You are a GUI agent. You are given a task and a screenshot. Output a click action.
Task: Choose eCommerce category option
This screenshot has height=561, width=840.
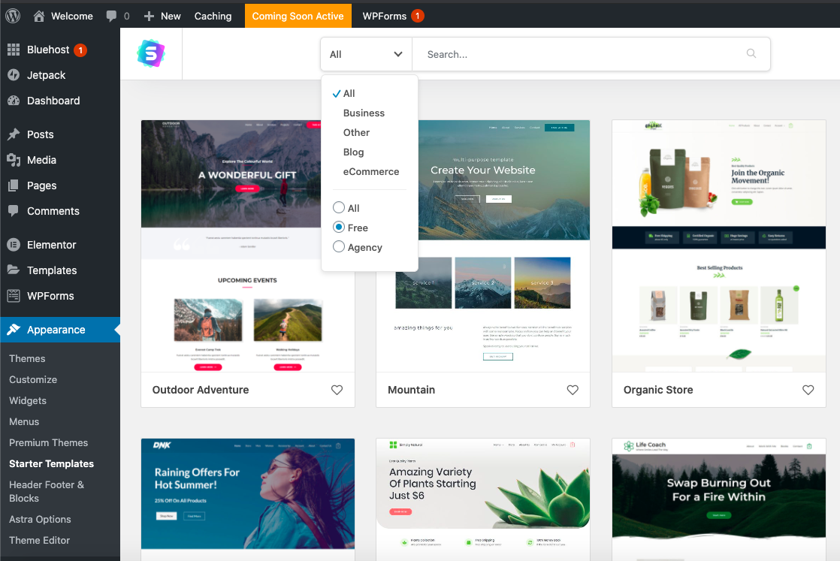(371, 171)
